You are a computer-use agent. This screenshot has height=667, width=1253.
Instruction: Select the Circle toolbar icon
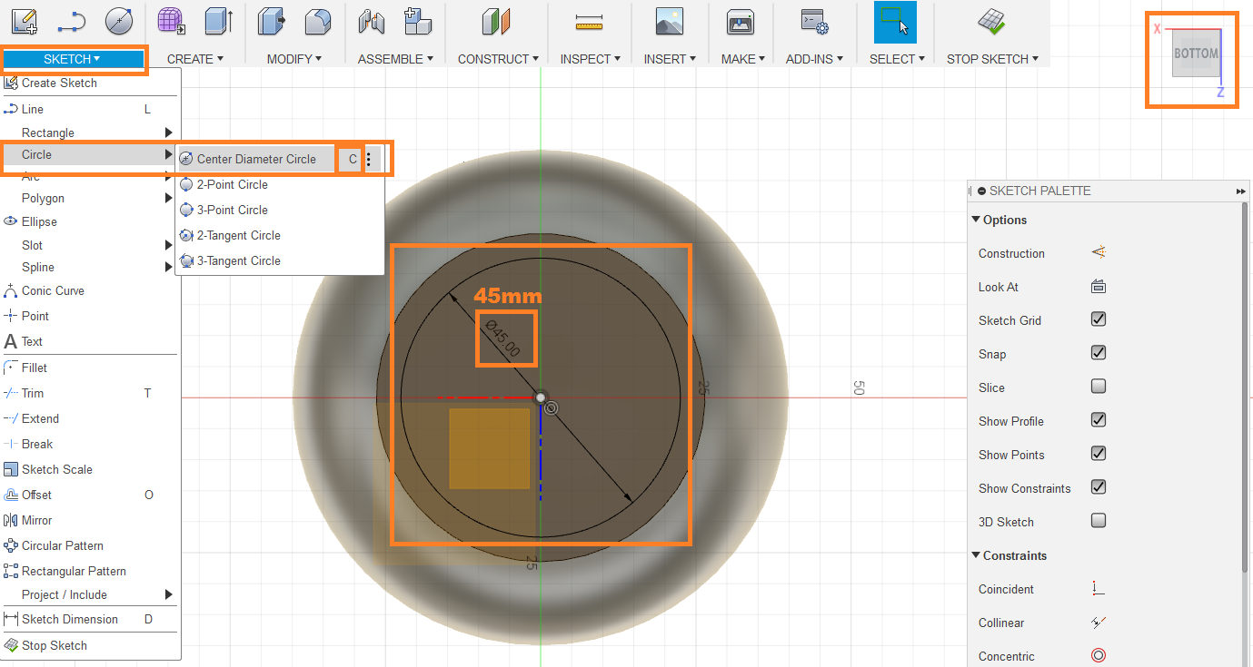click(119, 21)
